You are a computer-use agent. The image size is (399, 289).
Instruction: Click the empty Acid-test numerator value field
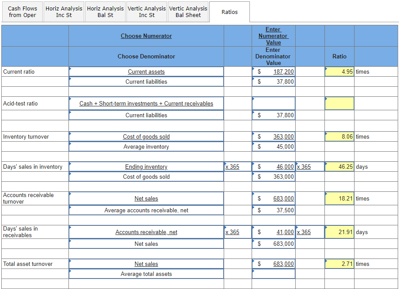click(273, 103)
